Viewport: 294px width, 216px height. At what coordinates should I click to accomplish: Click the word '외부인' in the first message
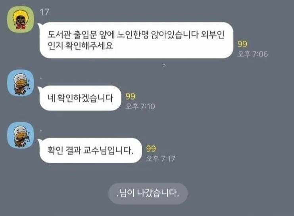tap(212, 34)
